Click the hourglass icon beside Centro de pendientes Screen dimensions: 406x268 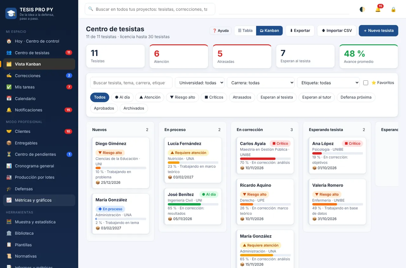[x=9, y=154]
